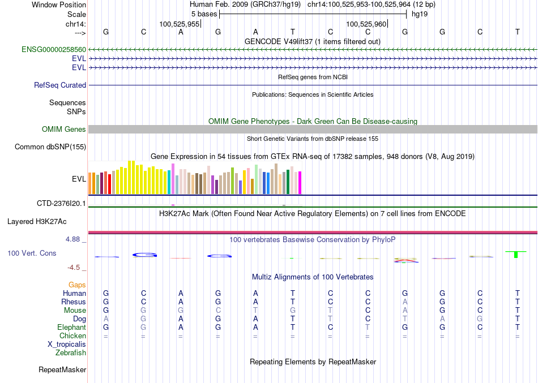The image size is (538, 383).
Task: Click Publications: Sequences in Scientific Articles title
Action: click(x=313, y=94)
